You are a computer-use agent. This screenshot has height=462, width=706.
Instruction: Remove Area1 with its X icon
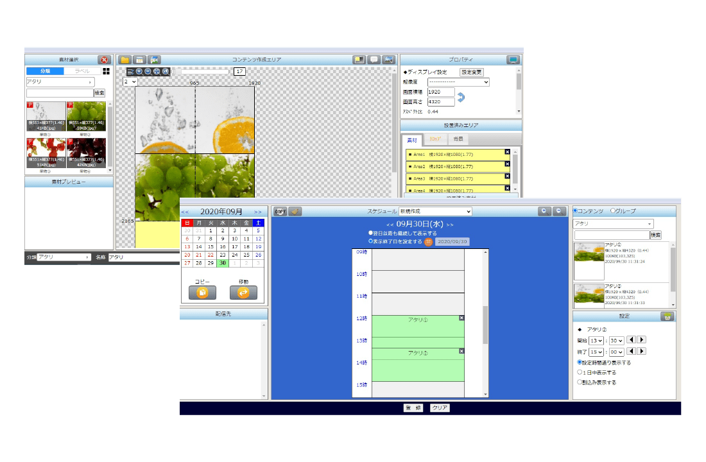click(x=508, y=151)
